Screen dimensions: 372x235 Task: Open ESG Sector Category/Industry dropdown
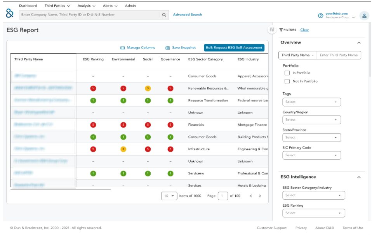tap(314, 195)
